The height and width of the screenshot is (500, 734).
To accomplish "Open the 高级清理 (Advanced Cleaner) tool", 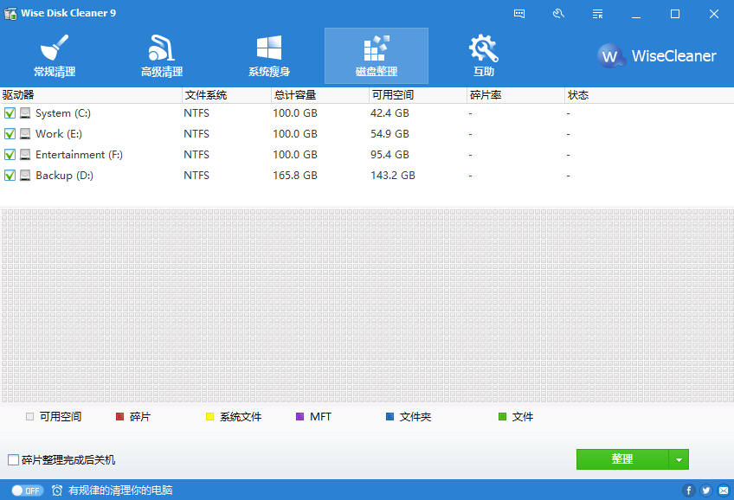I will (x=160, y=55).
